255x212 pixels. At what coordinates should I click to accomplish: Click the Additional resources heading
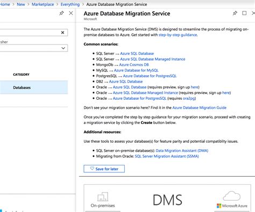point(102,132)
